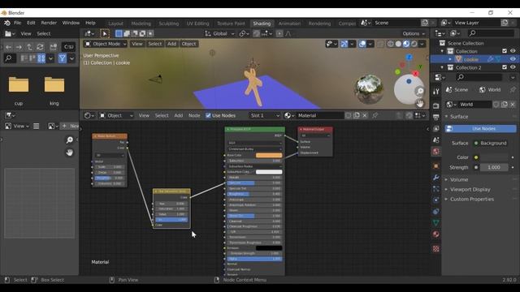This screenshot has width=520, height=292.
Task: Uncheck Collection 2 exclude checkbox
Action: pyautogui.click(x=505, y=67)
